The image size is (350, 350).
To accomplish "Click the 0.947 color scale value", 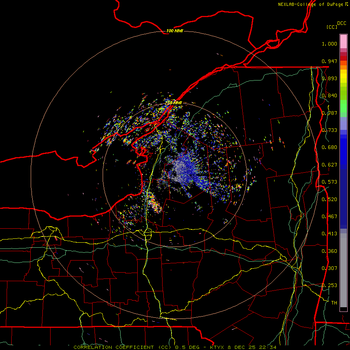I will click(329, 61).
